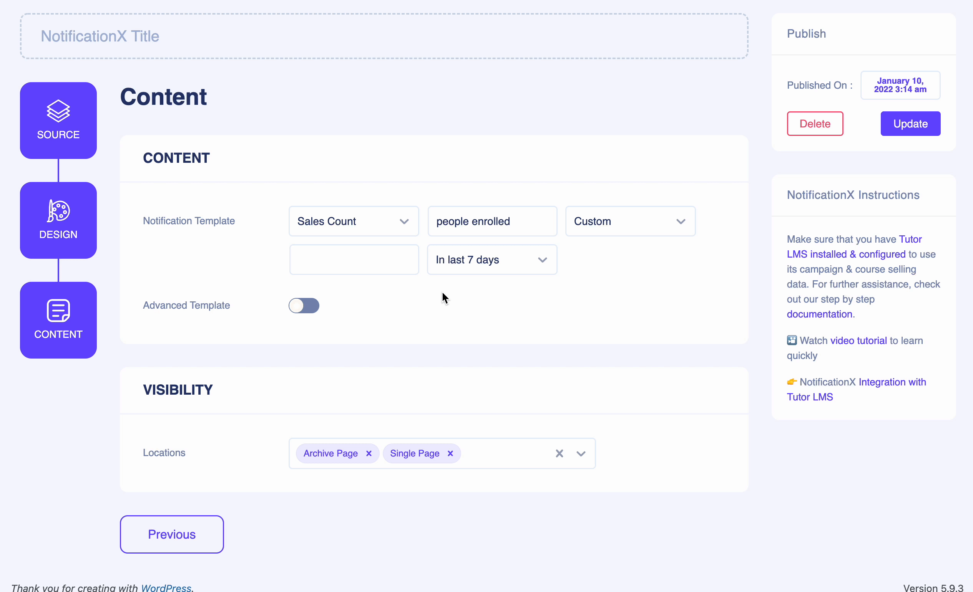The height and width of the screenshot is (592, 973).
Task: Click the palette icon on DESIGN panel
Action: click(x=58, y=212)
